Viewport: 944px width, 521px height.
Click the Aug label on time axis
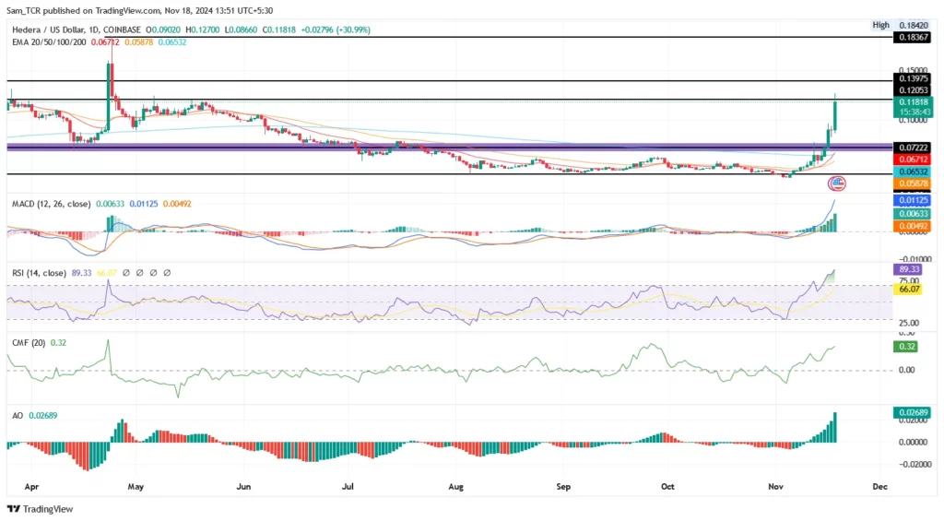tap(455, 487)
